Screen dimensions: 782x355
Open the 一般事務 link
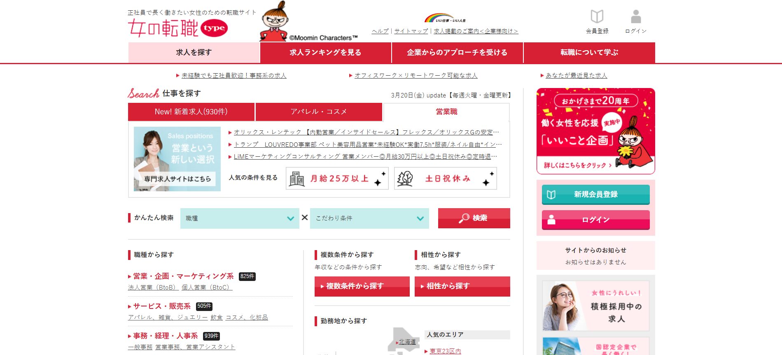pyautogui.click(x=140, y=347)
